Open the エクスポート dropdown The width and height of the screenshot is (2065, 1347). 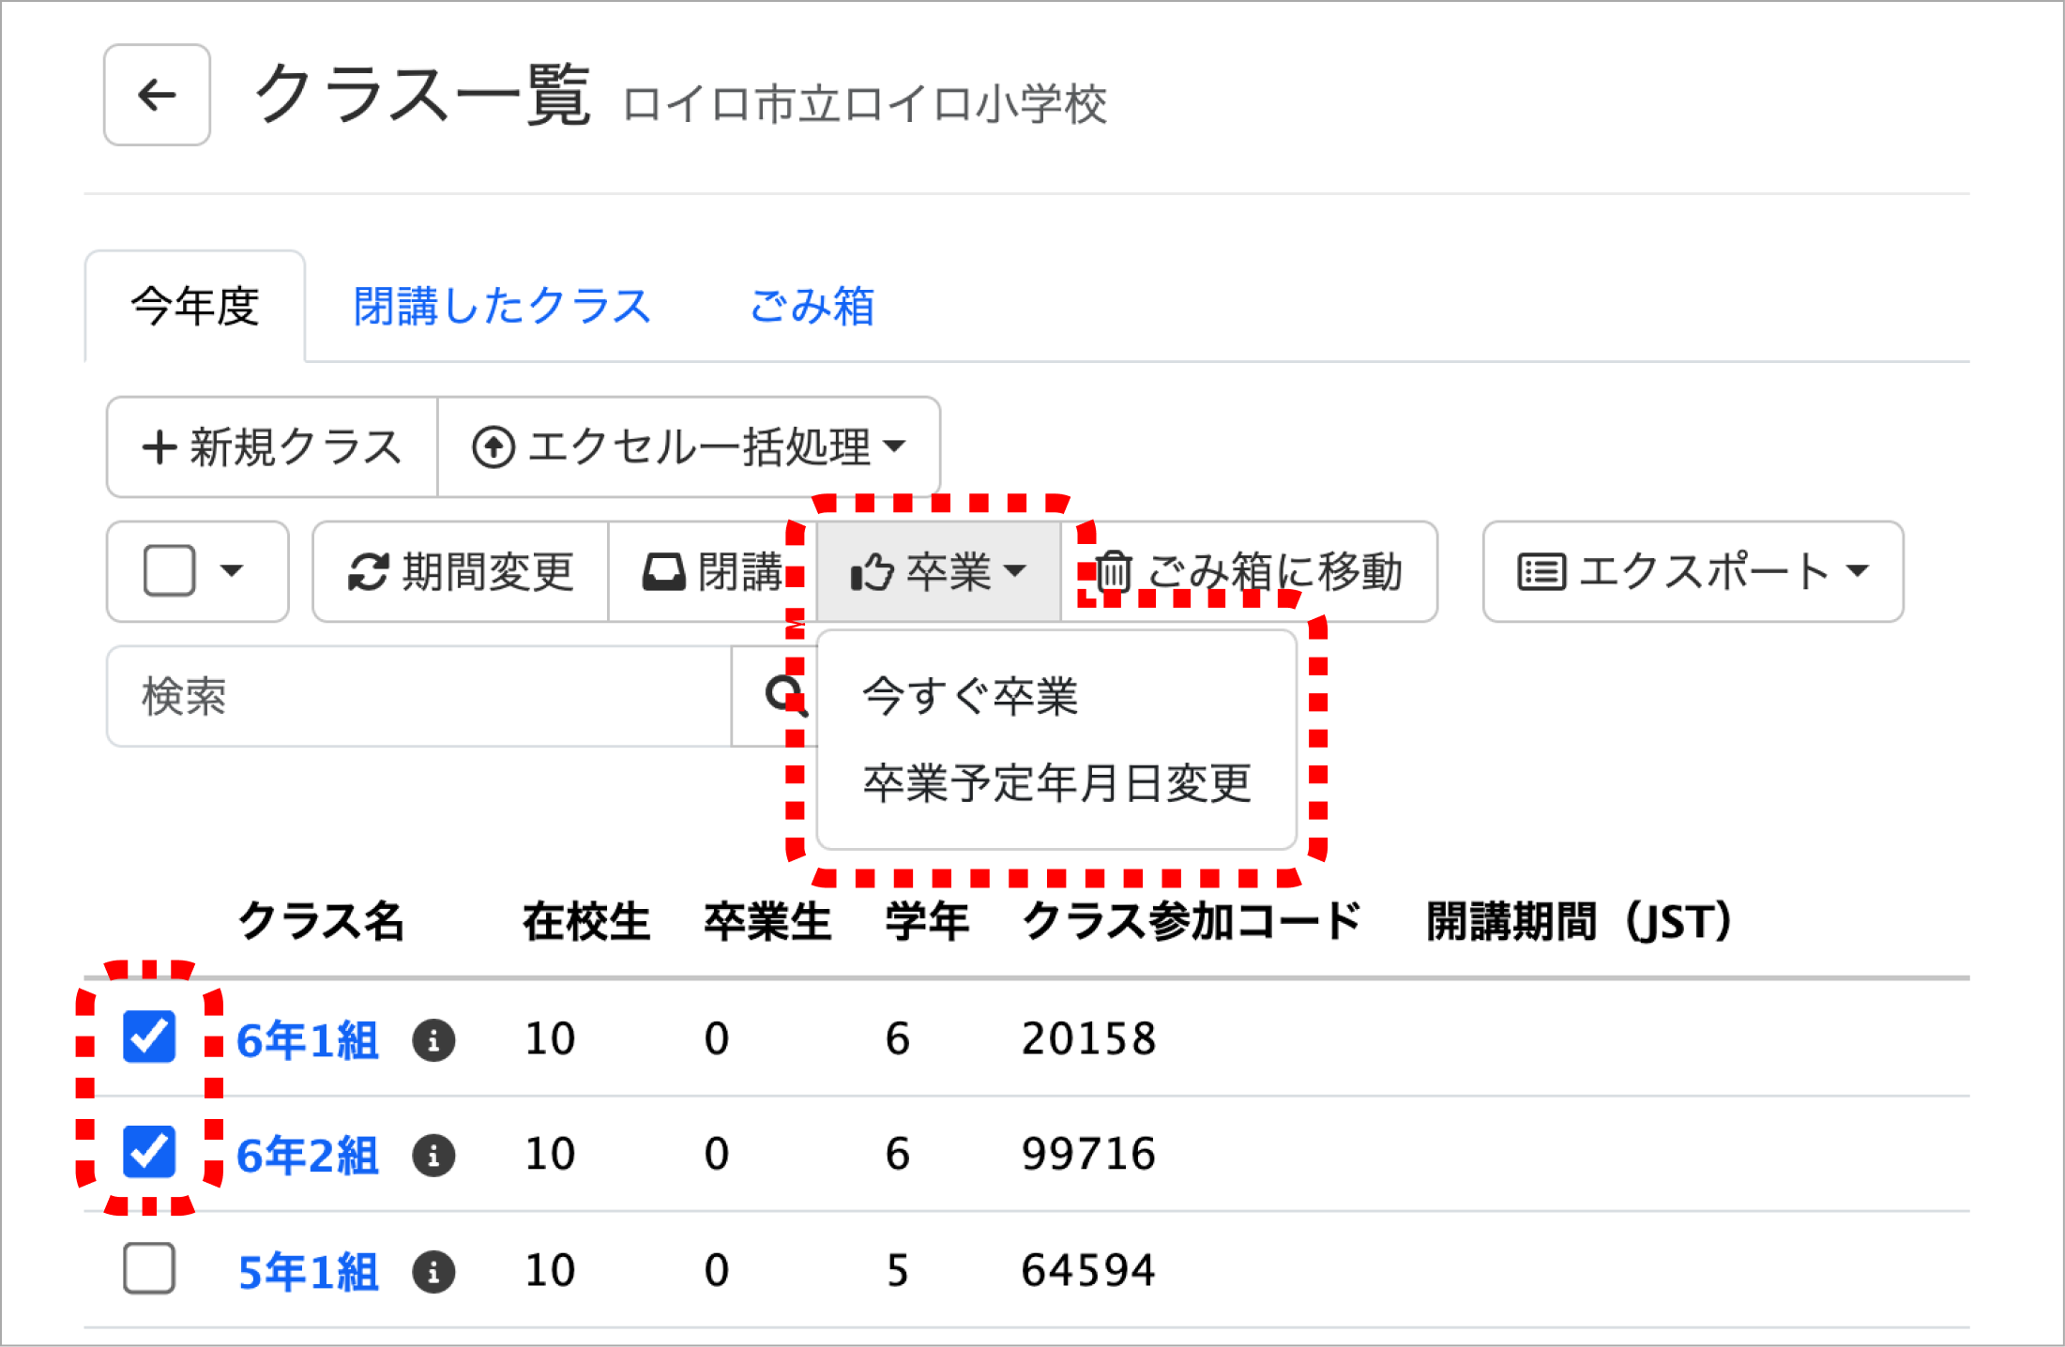[x=1693, y=571]
